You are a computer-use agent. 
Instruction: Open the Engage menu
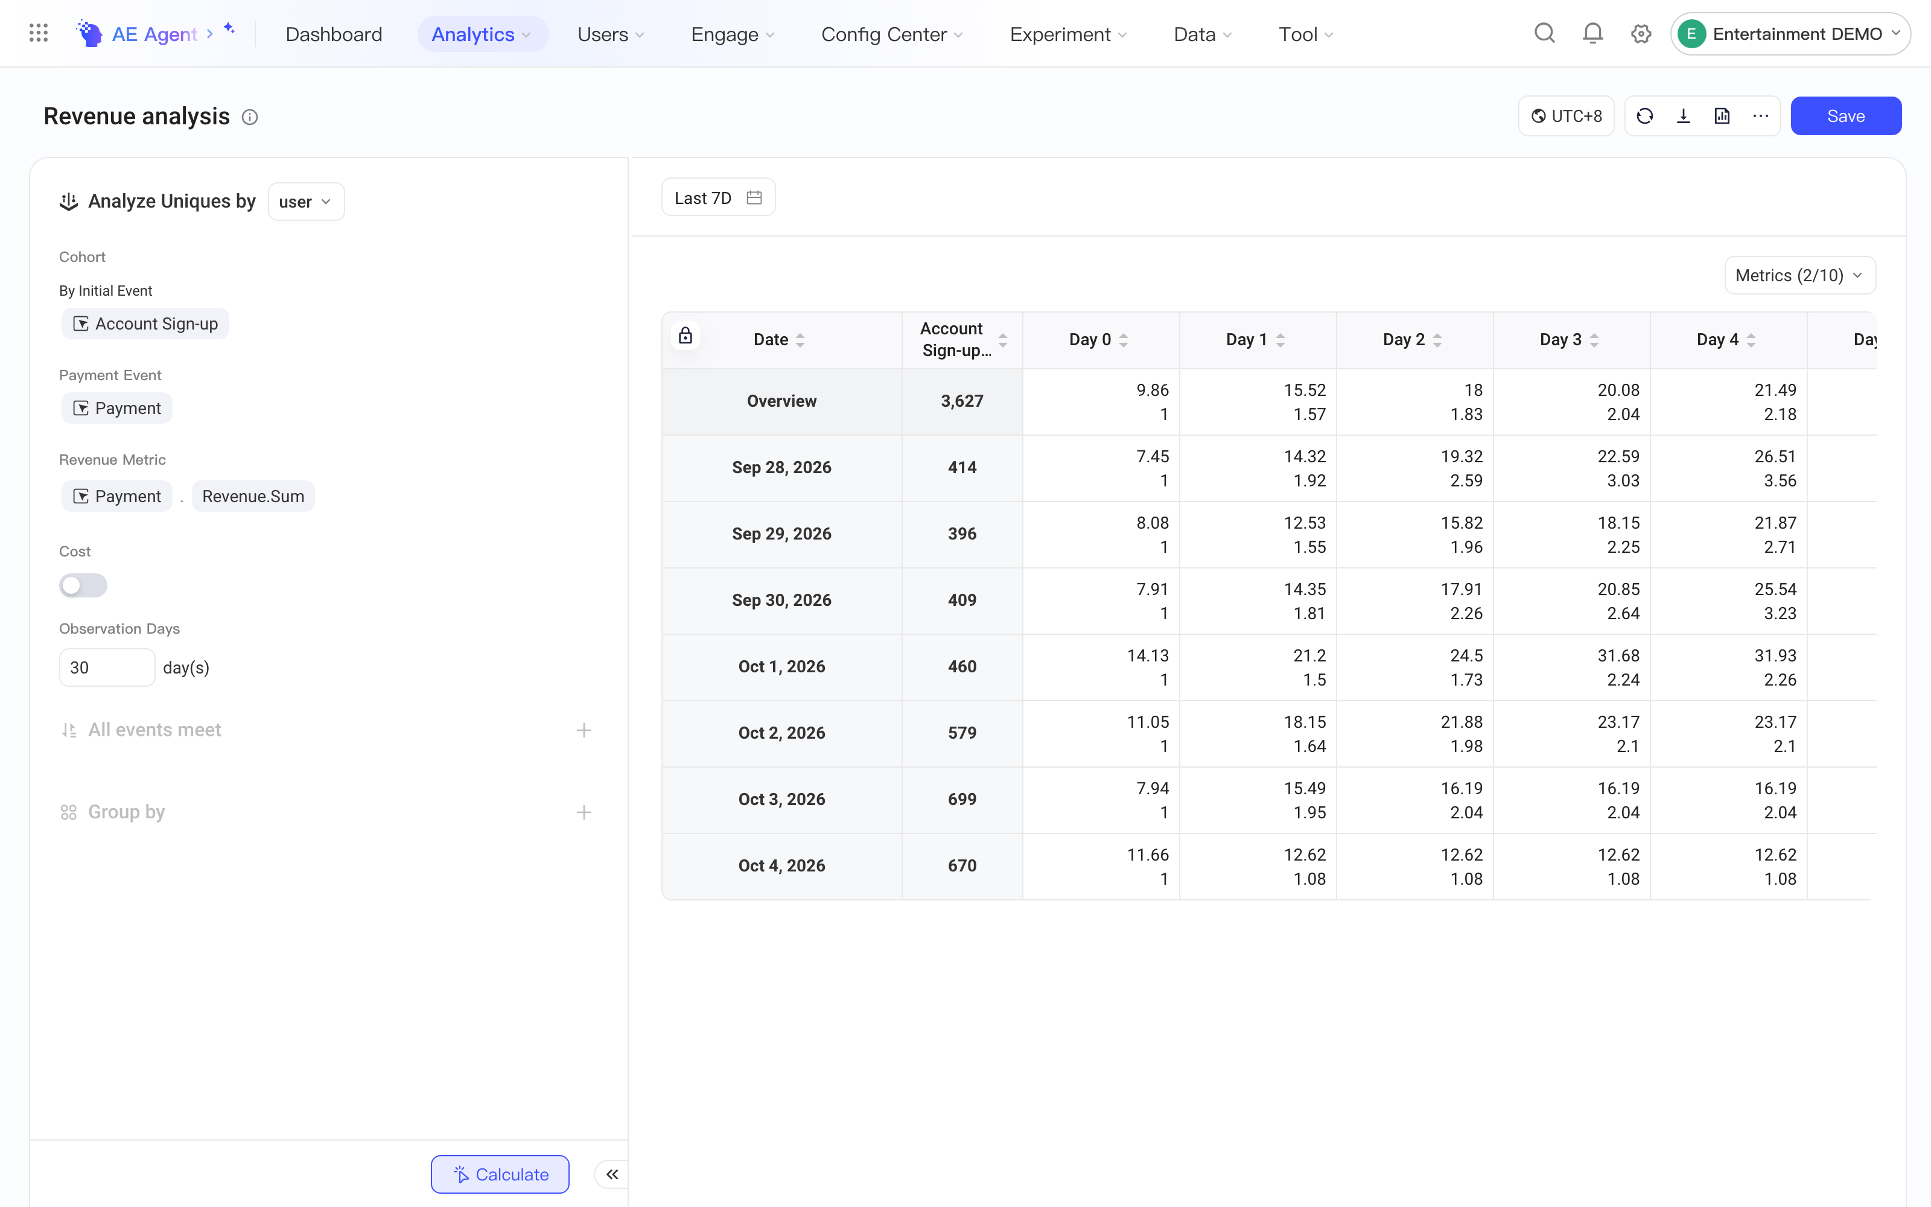click(x=733, y=34)
